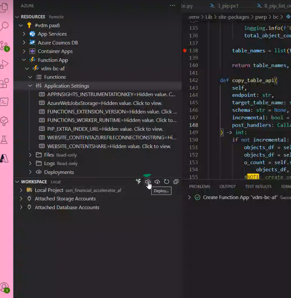The height and width of the screenshot is (298, 291).
Task: Open the Extensions view icon
Action: (4, 83)
